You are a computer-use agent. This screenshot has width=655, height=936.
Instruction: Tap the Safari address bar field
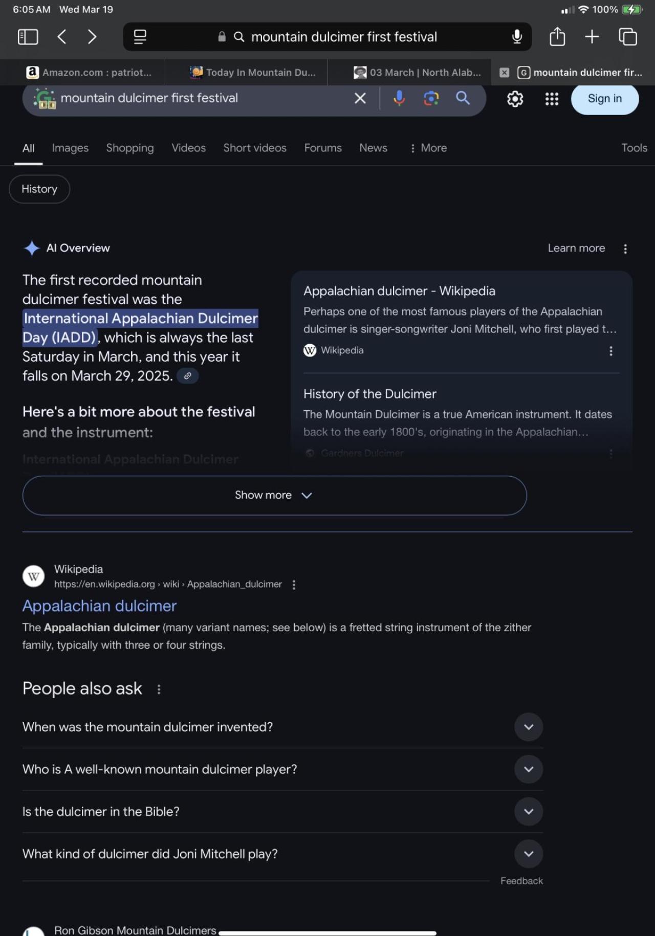(x=344, y=37)
